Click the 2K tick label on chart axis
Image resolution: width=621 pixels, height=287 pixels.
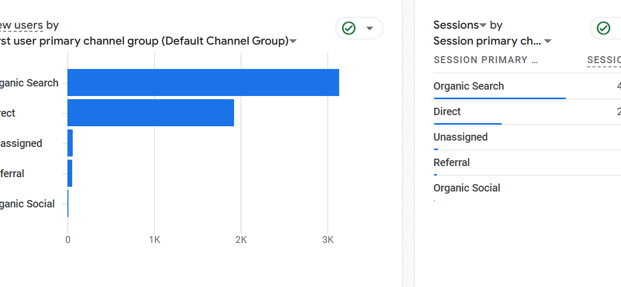241,240
